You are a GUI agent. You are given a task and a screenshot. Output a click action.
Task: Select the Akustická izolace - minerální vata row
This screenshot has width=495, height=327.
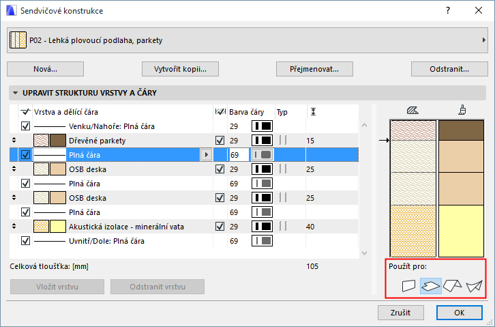184,227
